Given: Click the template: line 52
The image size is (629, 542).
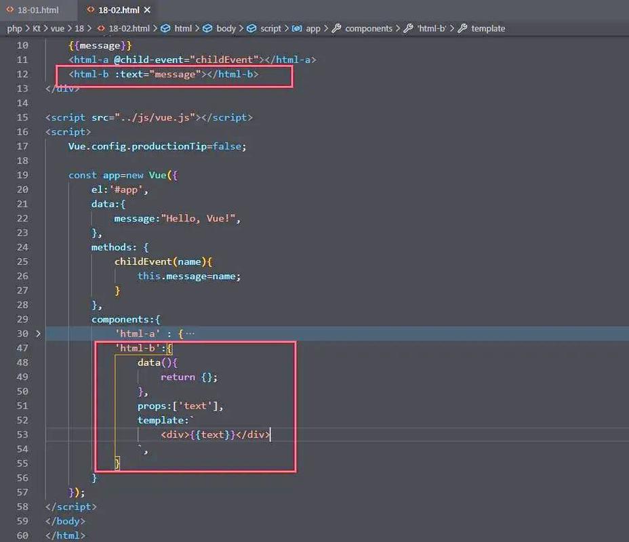Looking at the screenshot, I should click(x=165, y=420).
